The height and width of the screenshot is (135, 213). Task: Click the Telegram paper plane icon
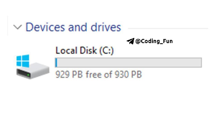(x=130, y=41)
